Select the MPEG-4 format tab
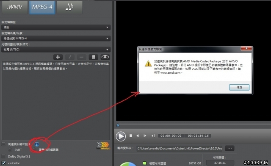Screen dimensions: 271x166 tap(42, 7)
